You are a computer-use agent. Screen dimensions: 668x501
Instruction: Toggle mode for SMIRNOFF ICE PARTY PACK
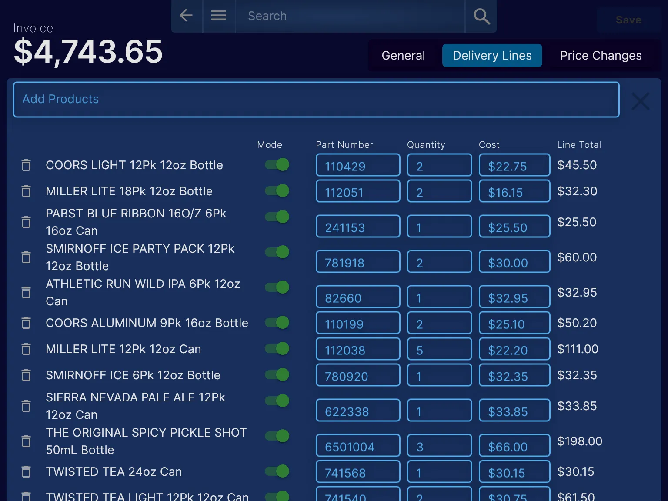[277, 252]
